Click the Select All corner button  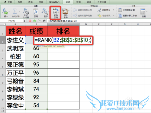(x=3, y=24)
